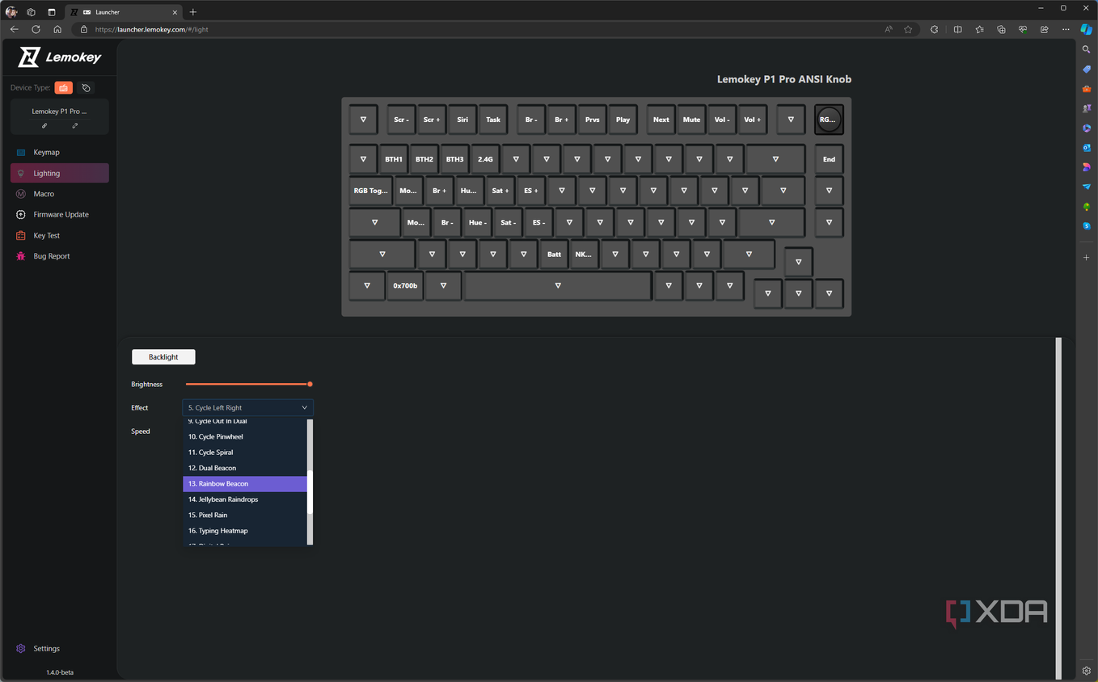Open the Key Test page
Viewport: 1098px width, 682px height.
(60, 235)
